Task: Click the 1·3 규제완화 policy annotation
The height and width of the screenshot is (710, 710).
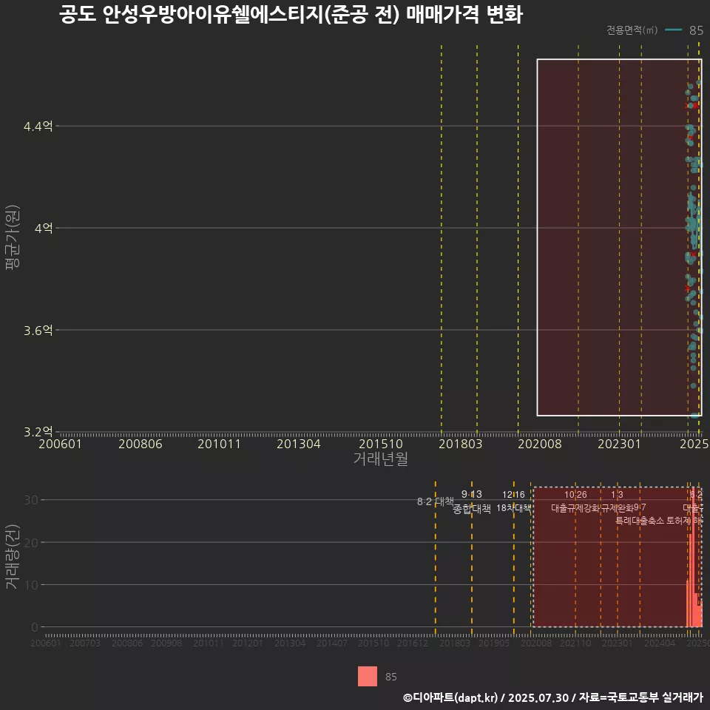Action: pyautogui.click(x=617, y=501)
